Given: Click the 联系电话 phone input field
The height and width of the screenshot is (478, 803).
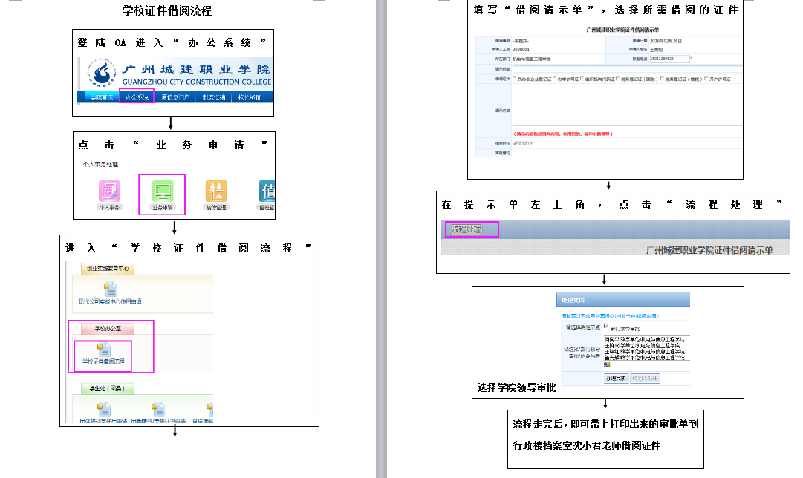Looking at the screenshot, I should point(669,58).
